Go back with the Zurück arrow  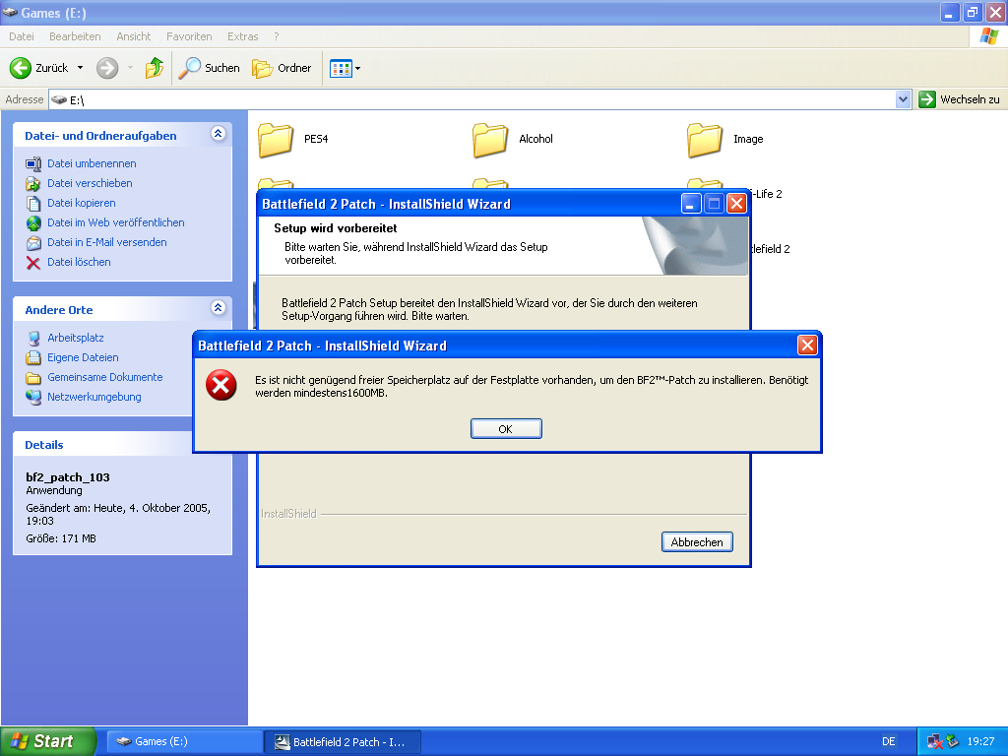[21, 68]
